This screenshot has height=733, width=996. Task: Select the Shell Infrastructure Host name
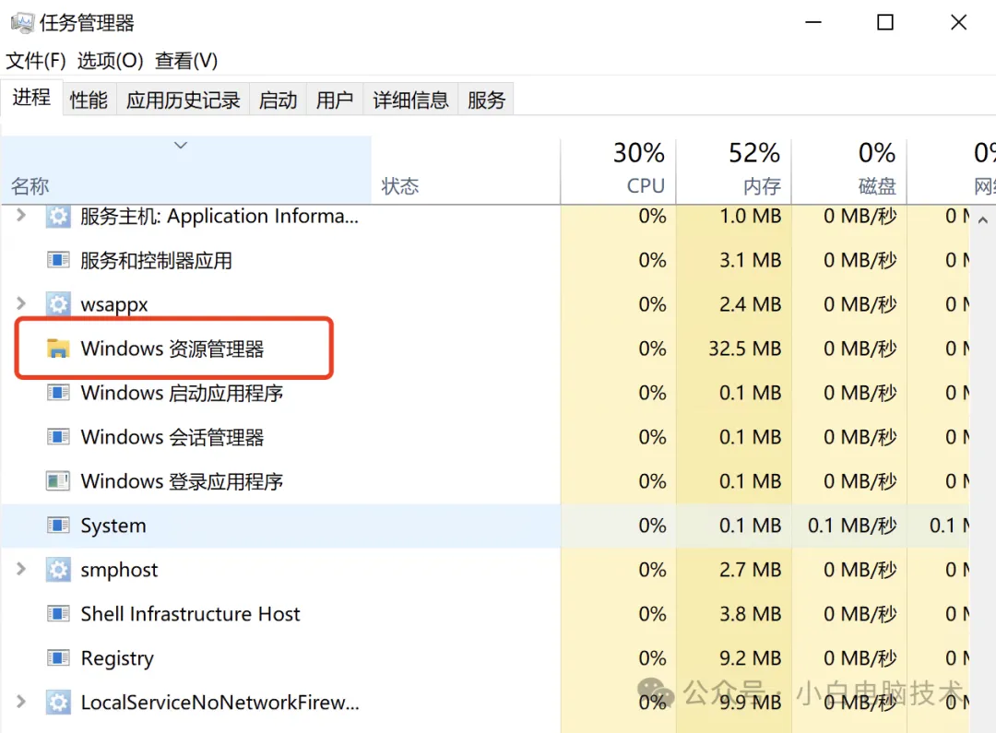[x=190, y=614]
